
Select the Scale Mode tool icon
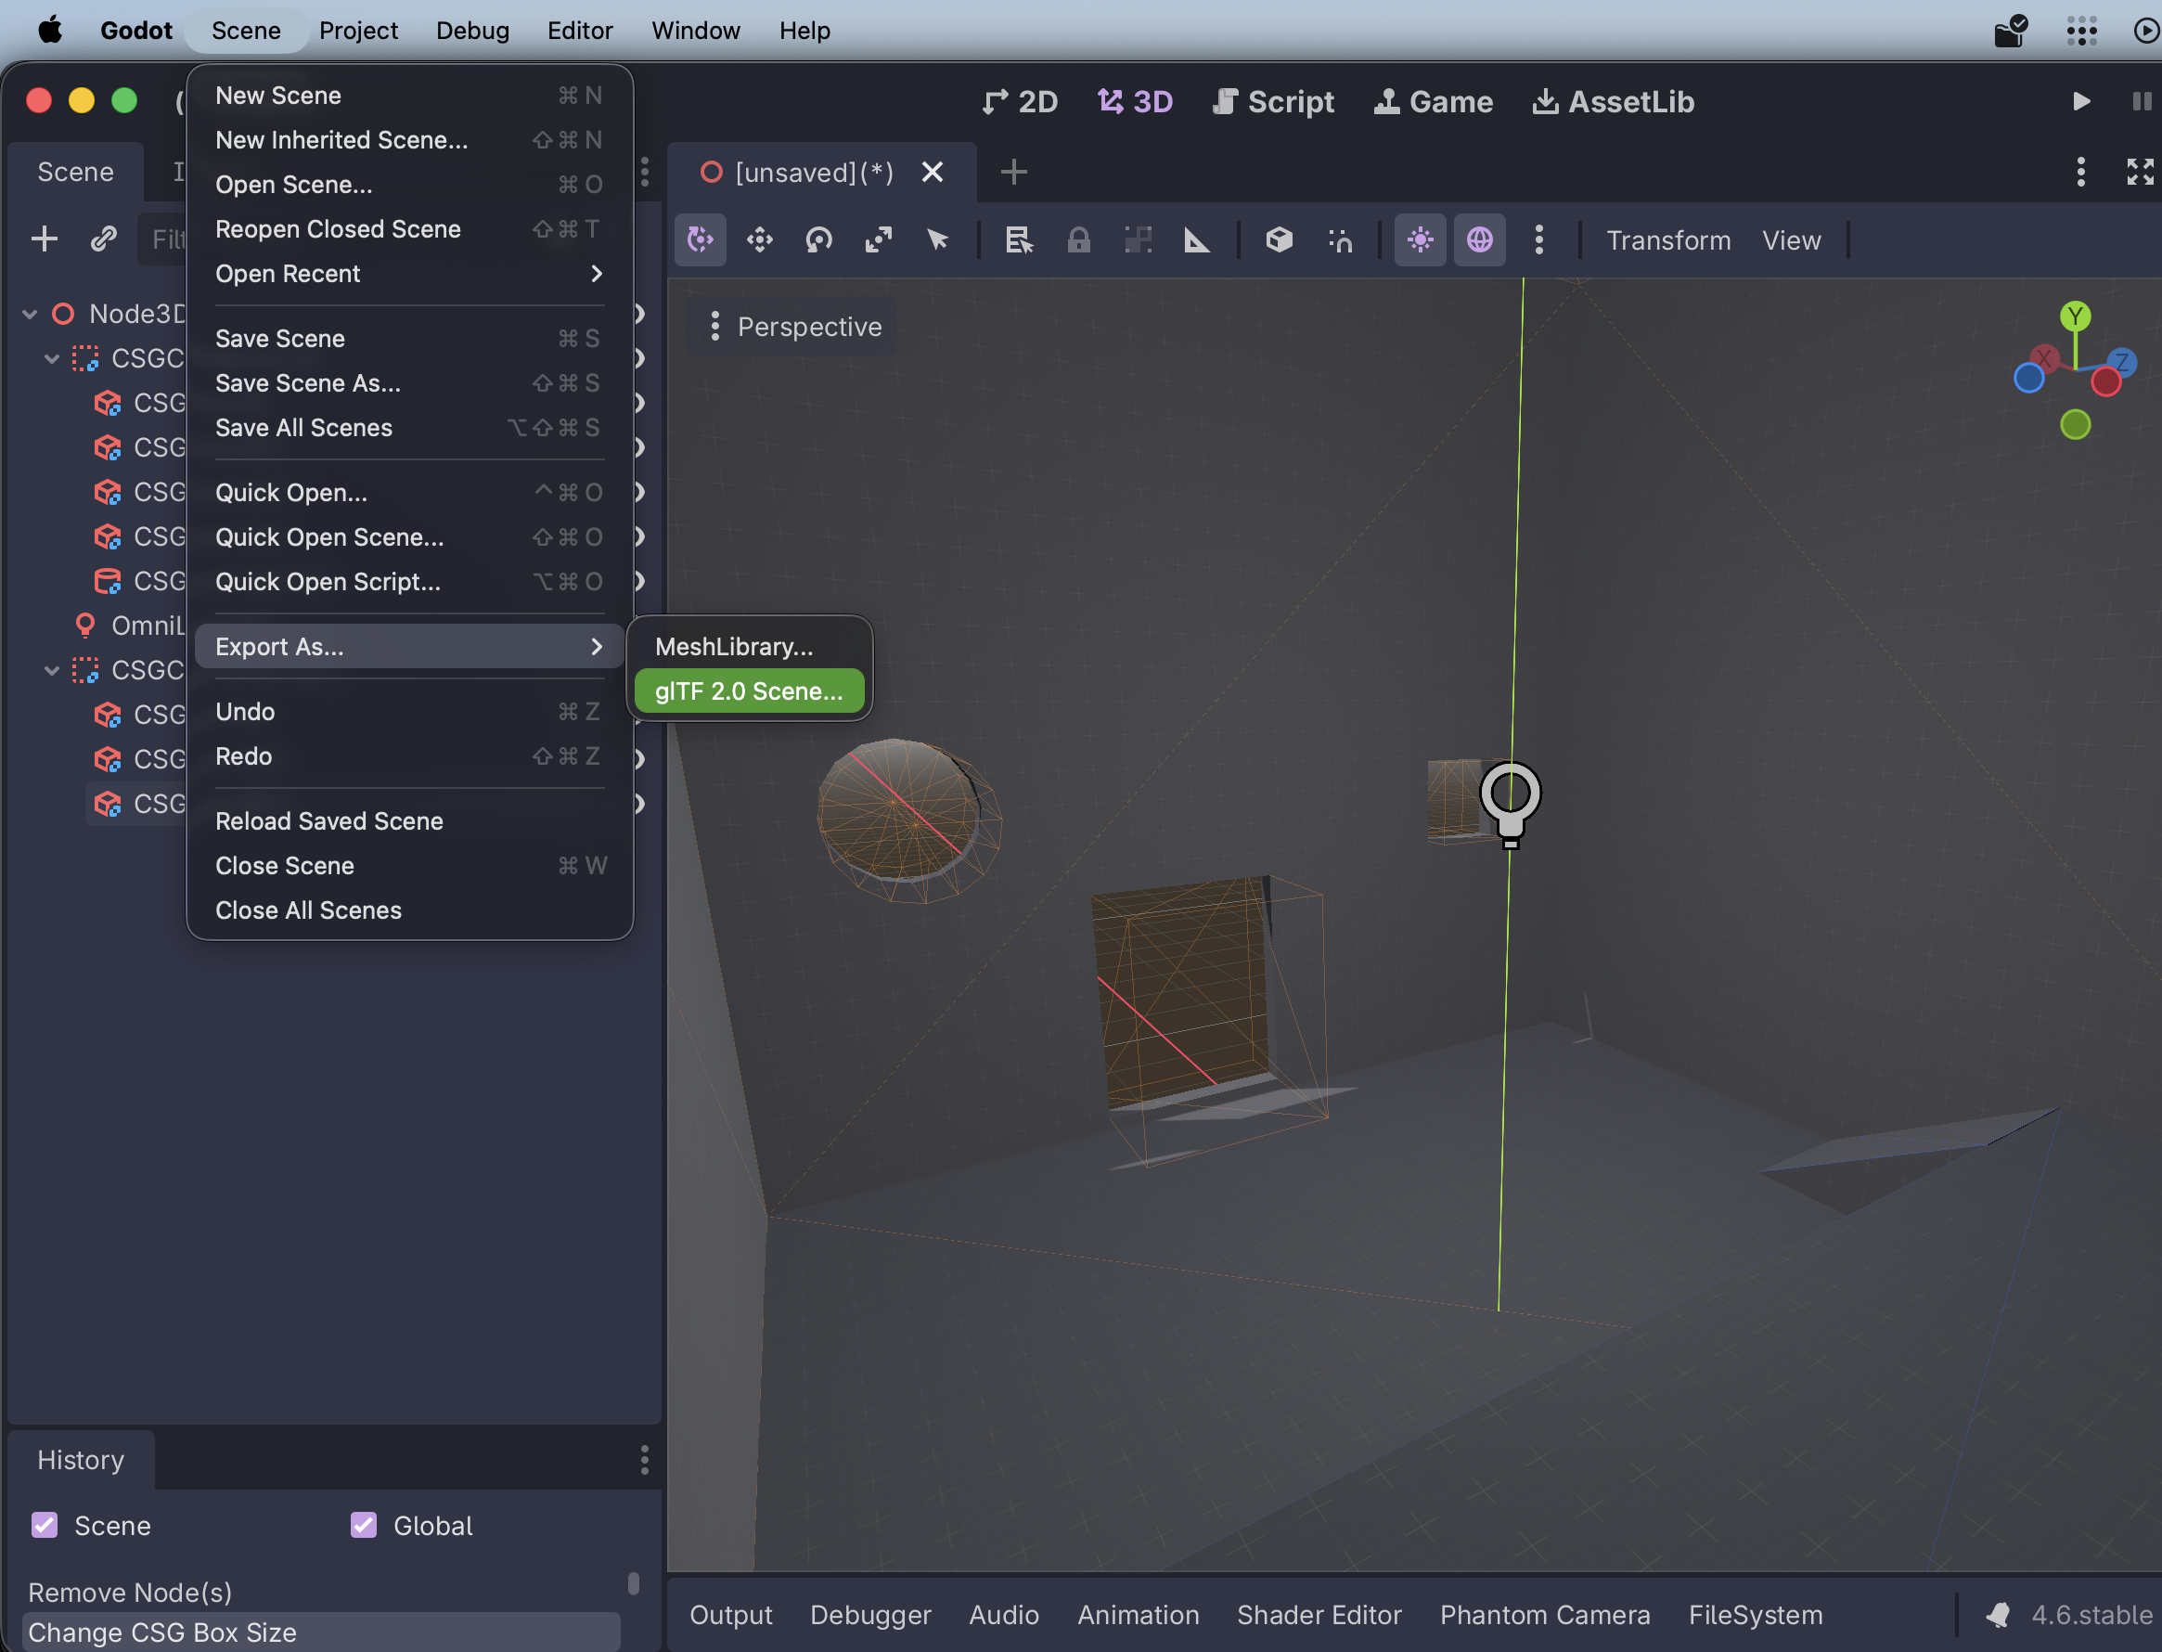pos(878,240)
